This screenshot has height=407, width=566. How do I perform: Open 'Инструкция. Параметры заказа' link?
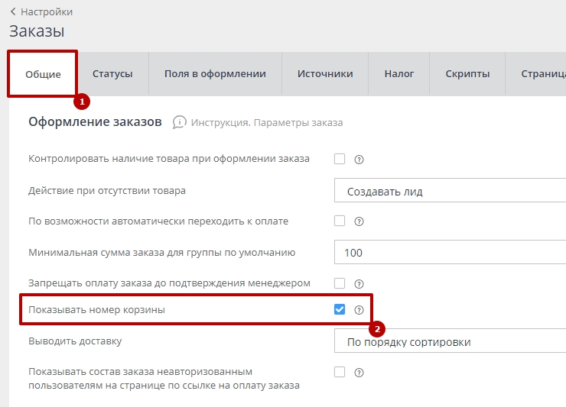[x=266, y=123]
